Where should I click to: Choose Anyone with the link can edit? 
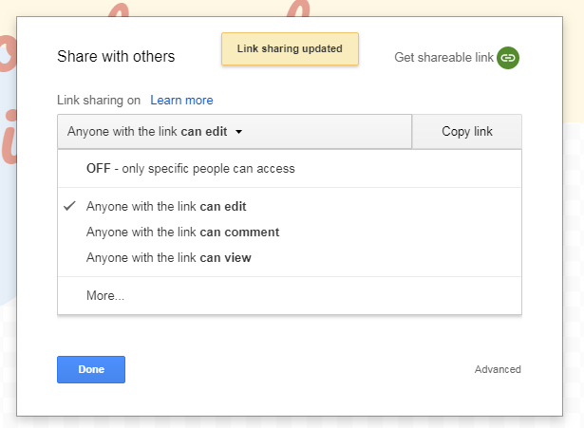click(290, 206)
